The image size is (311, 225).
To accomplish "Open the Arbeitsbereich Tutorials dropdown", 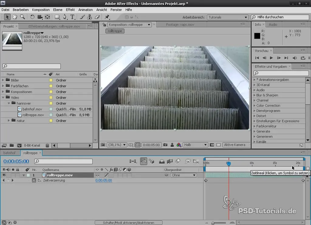I will [227, 17].
